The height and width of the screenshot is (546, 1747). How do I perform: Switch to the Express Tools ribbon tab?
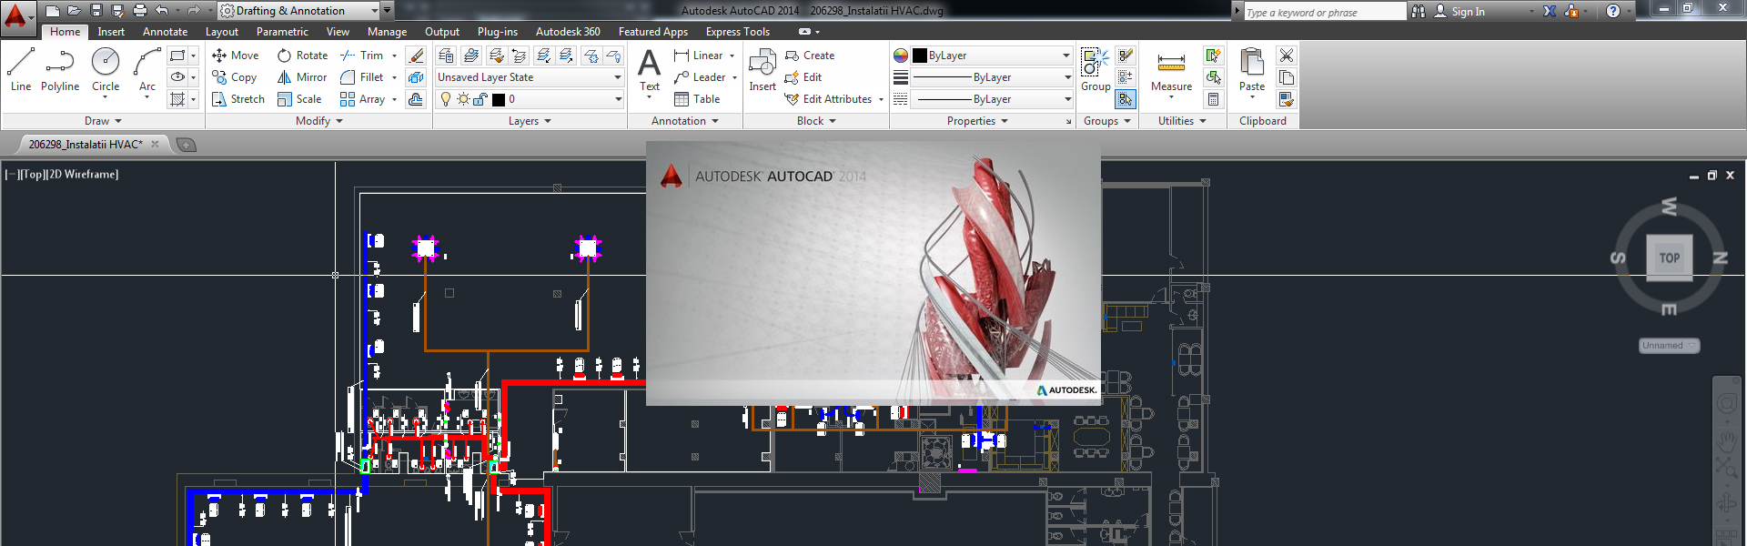tap(738, 32)
